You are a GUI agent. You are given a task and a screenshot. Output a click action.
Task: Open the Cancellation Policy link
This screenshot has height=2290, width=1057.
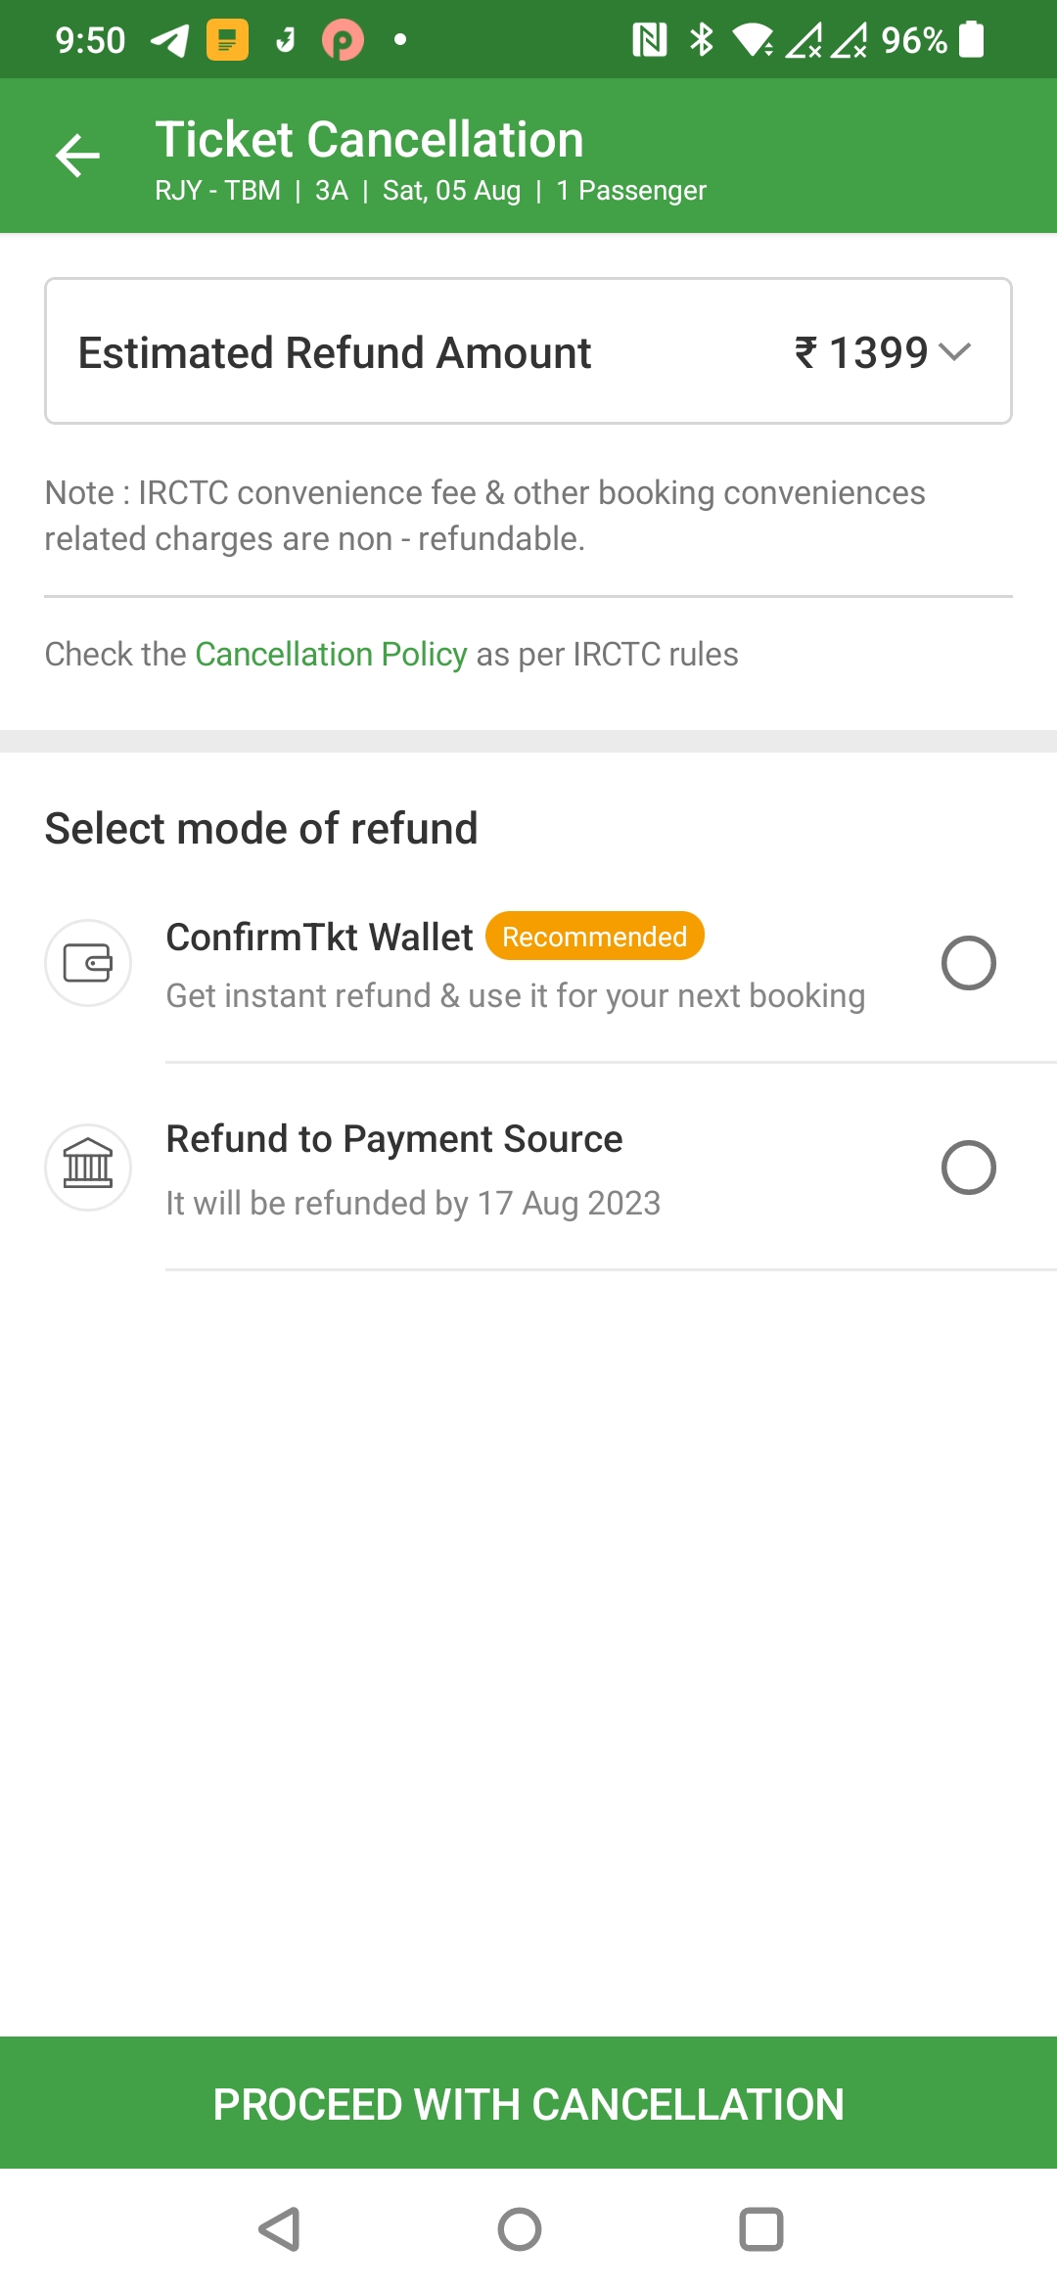point(331,654)
